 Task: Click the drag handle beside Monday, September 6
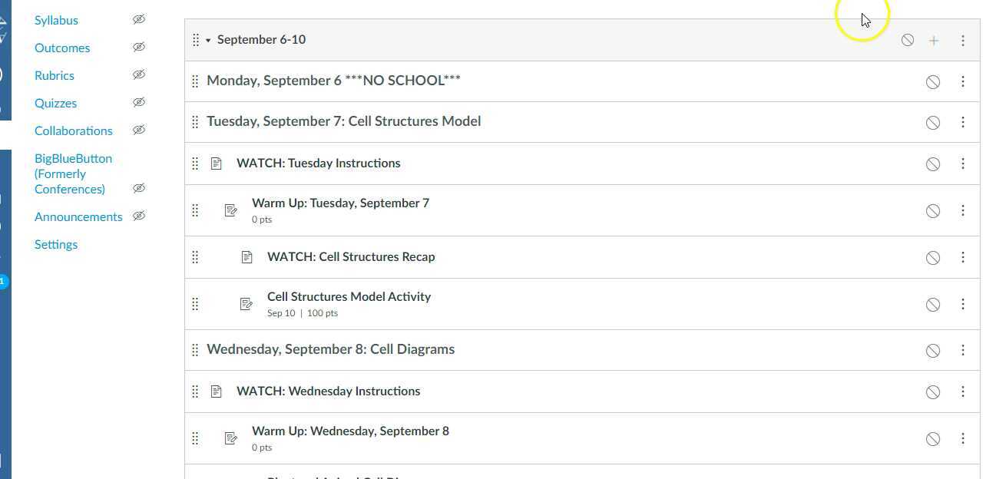[195, 81]
